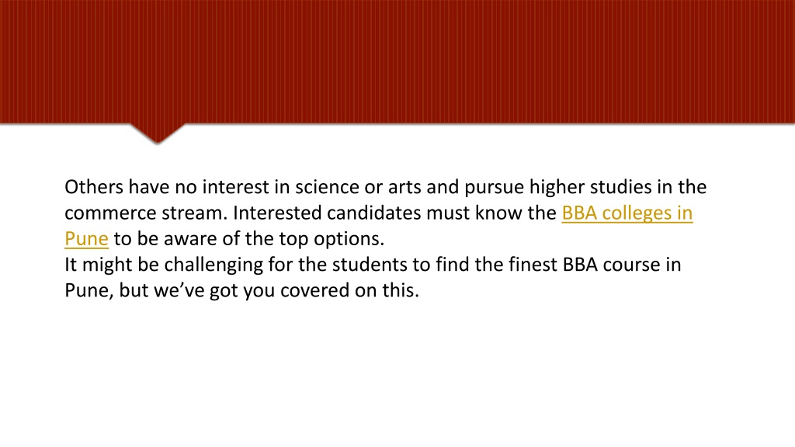Place cursor on "commerce stream" text

tap(146, 213)
